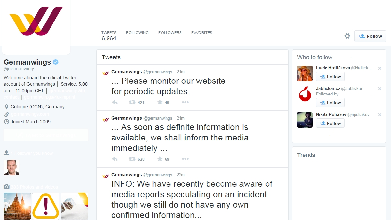Click the website link icon in the profile
Screen dimensions: 391x220
7,114
